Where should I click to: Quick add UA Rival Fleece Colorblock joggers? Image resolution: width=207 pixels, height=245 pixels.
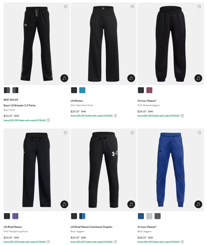pyautogui.click(x=131, y=204)
